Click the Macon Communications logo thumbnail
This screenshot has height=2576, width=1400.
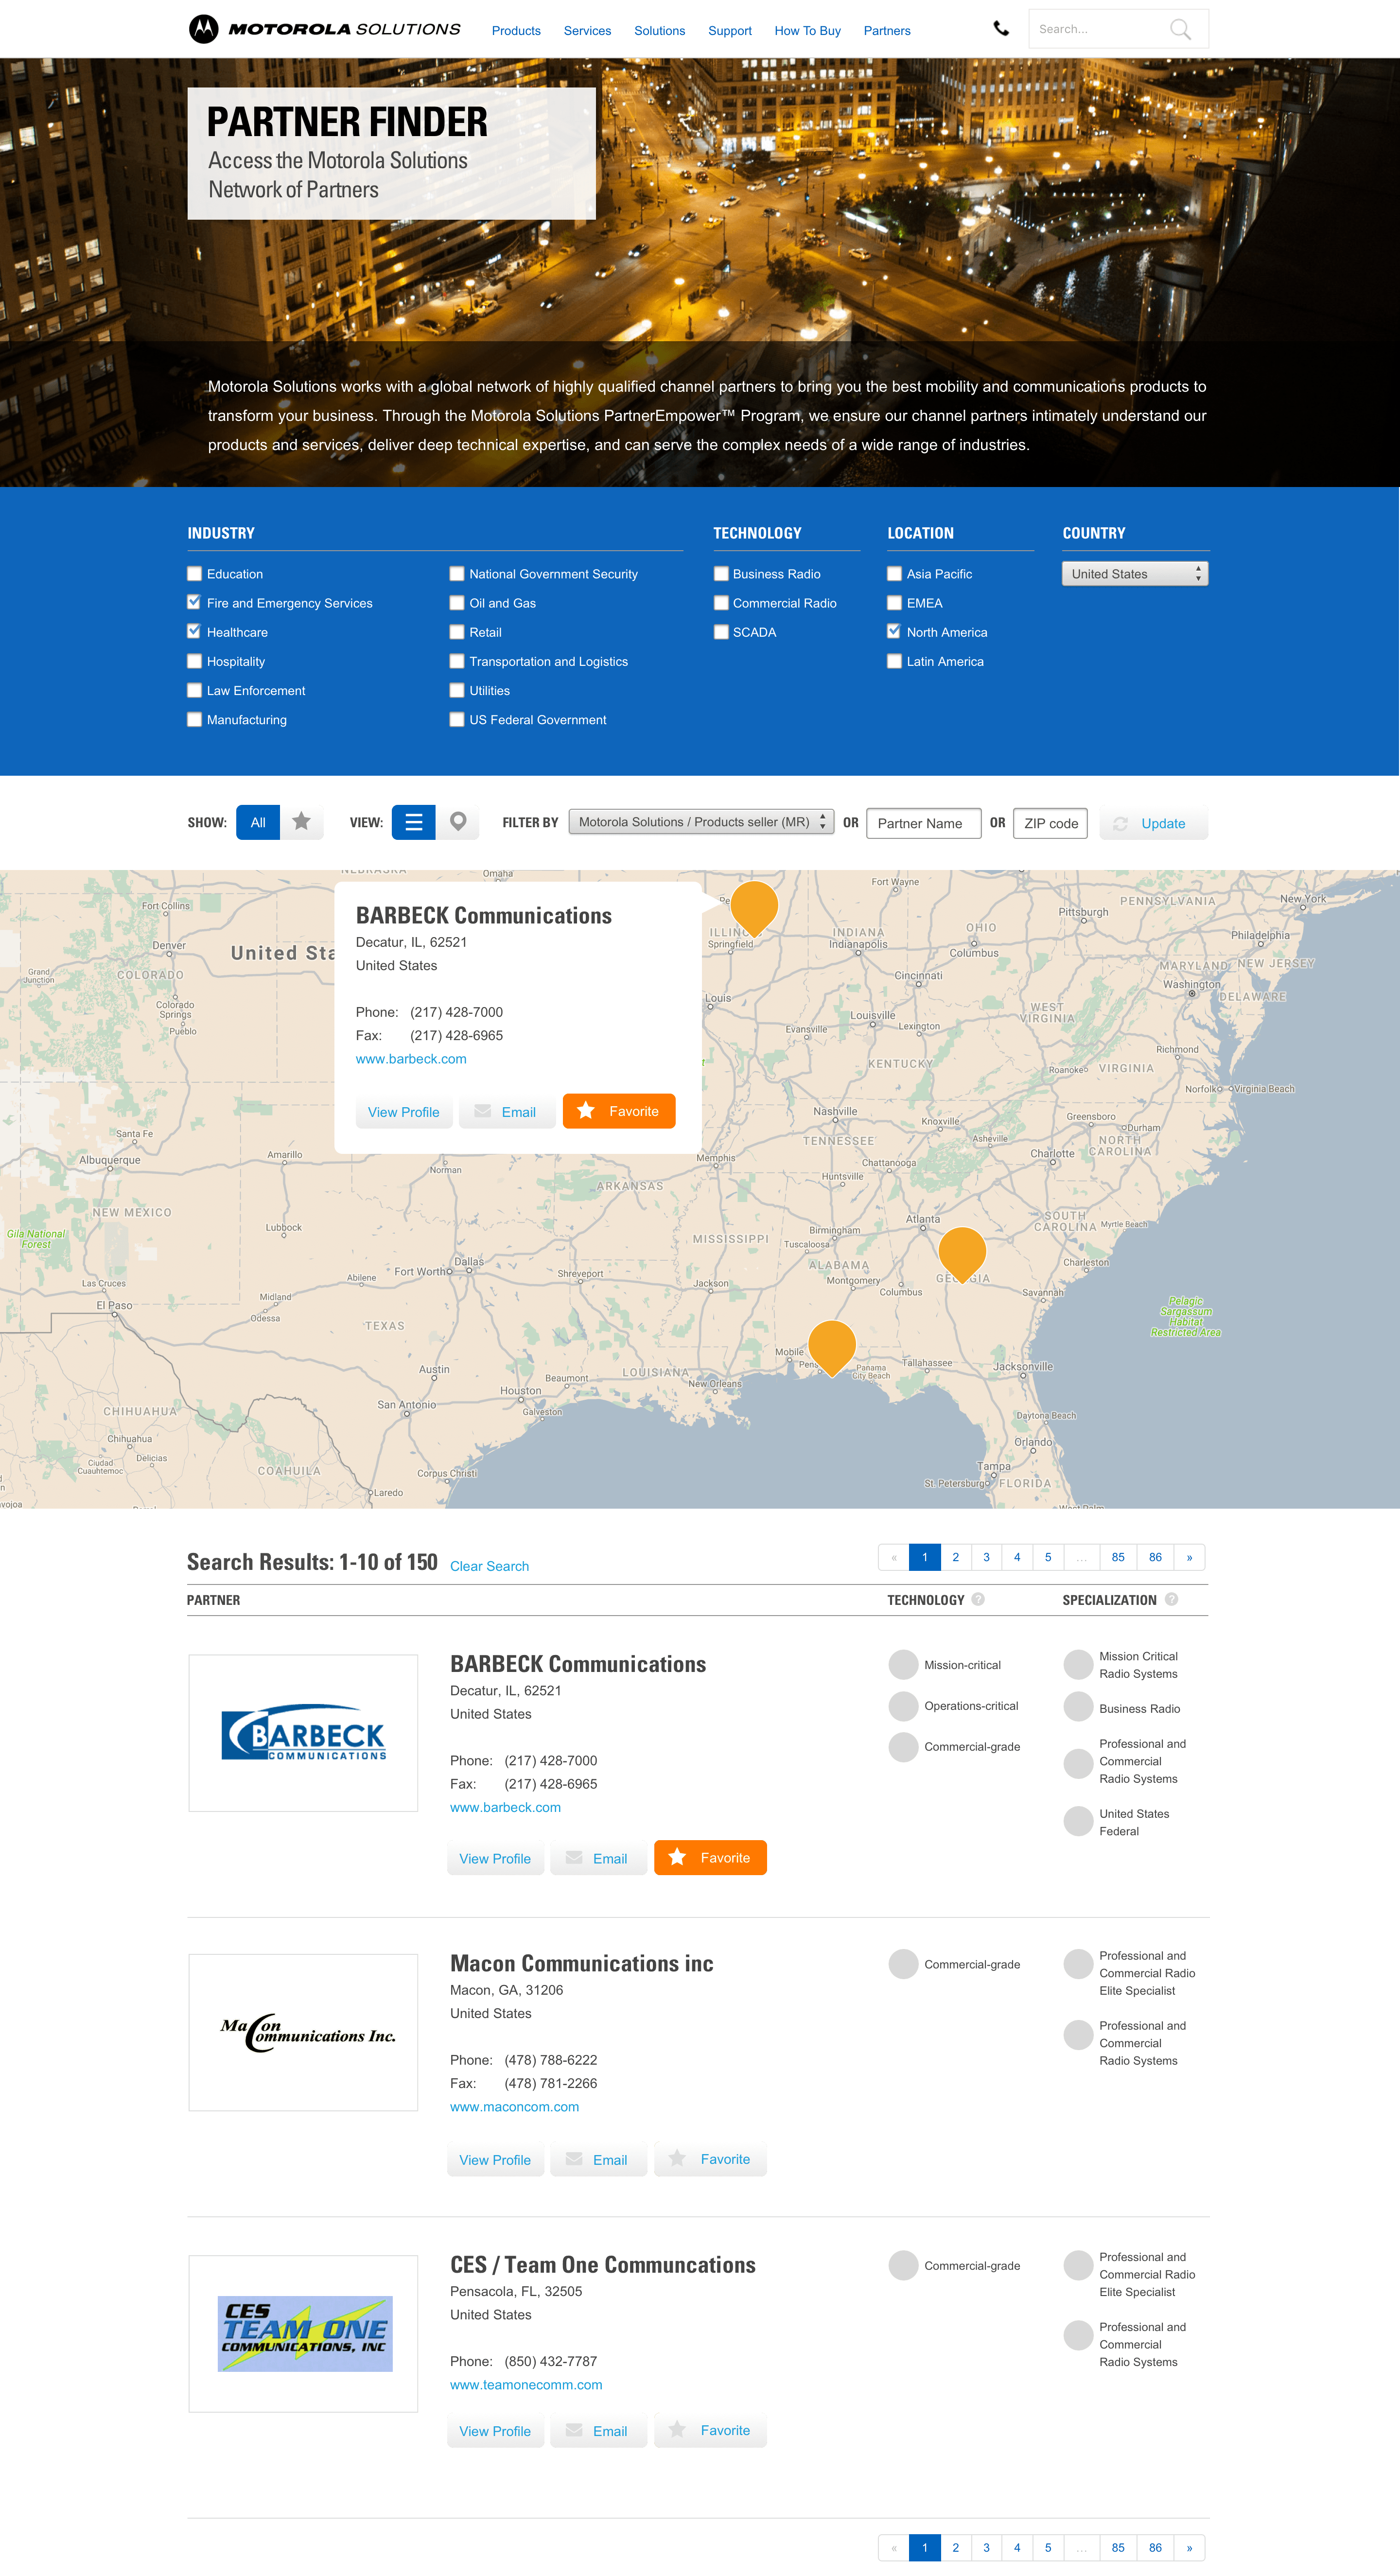click(303, 2032)
